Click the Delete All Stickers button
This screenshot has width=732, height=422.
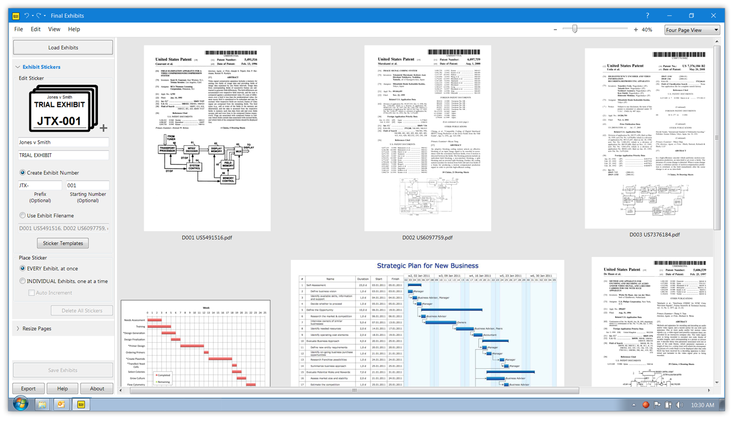(82, 311)
